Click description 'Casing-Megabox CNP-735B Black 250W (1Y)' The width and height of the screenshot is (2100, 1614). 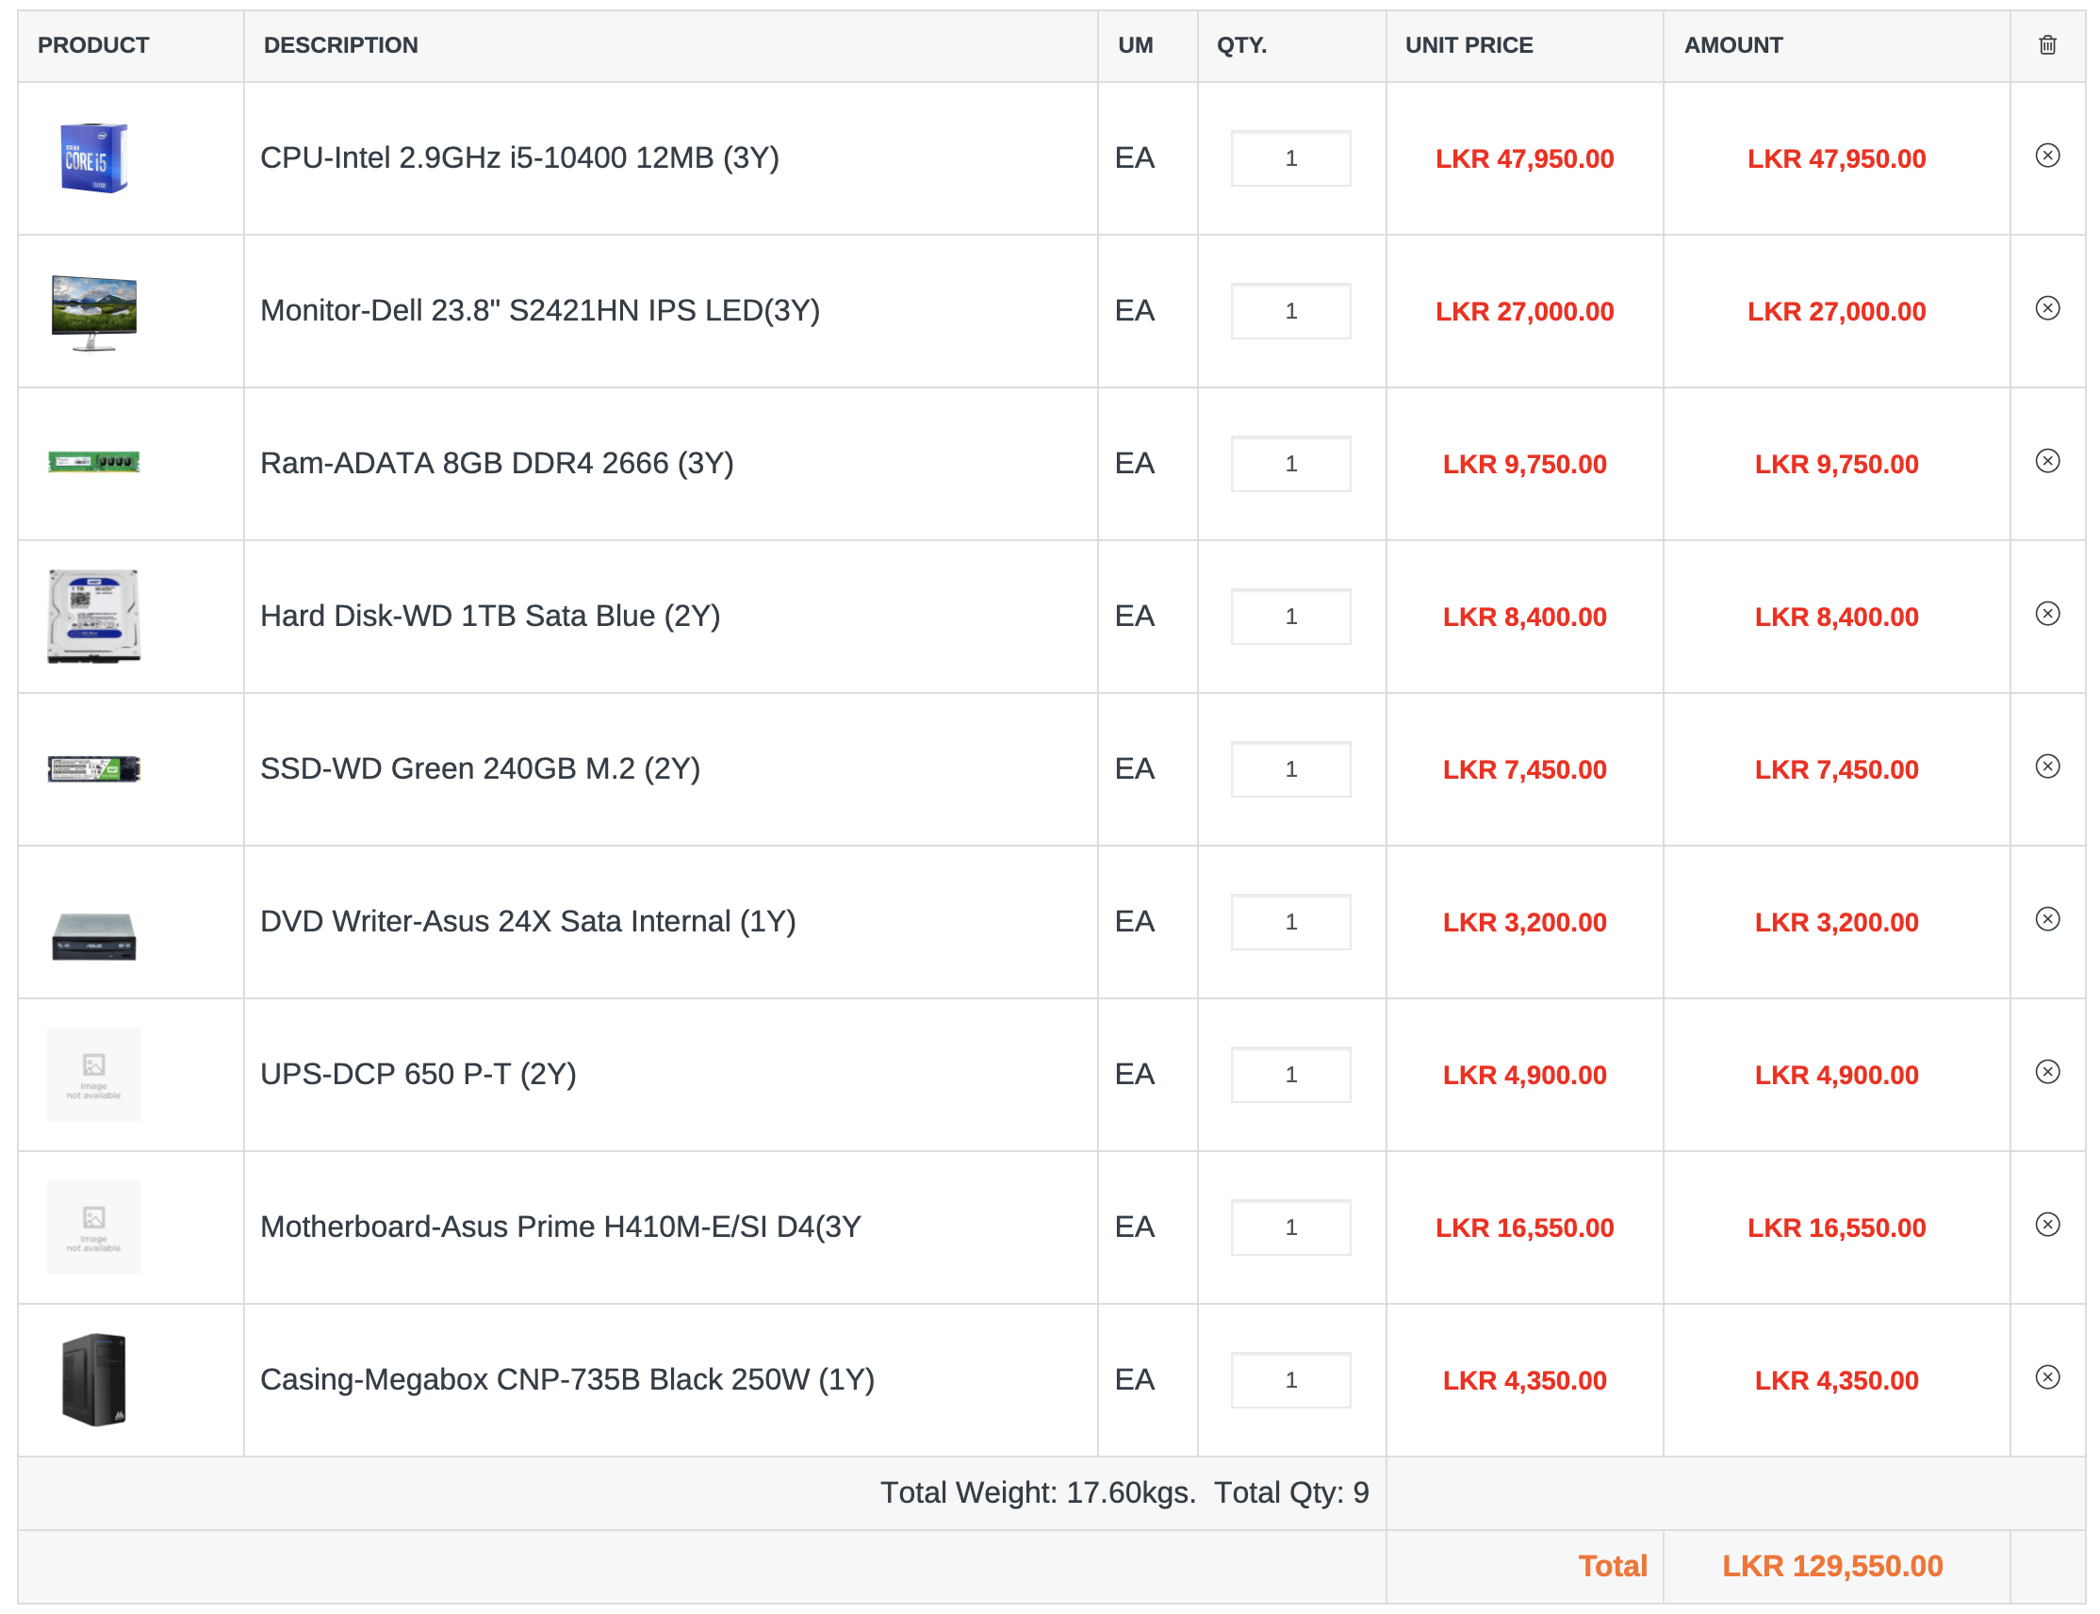(x=567, y=1379)
